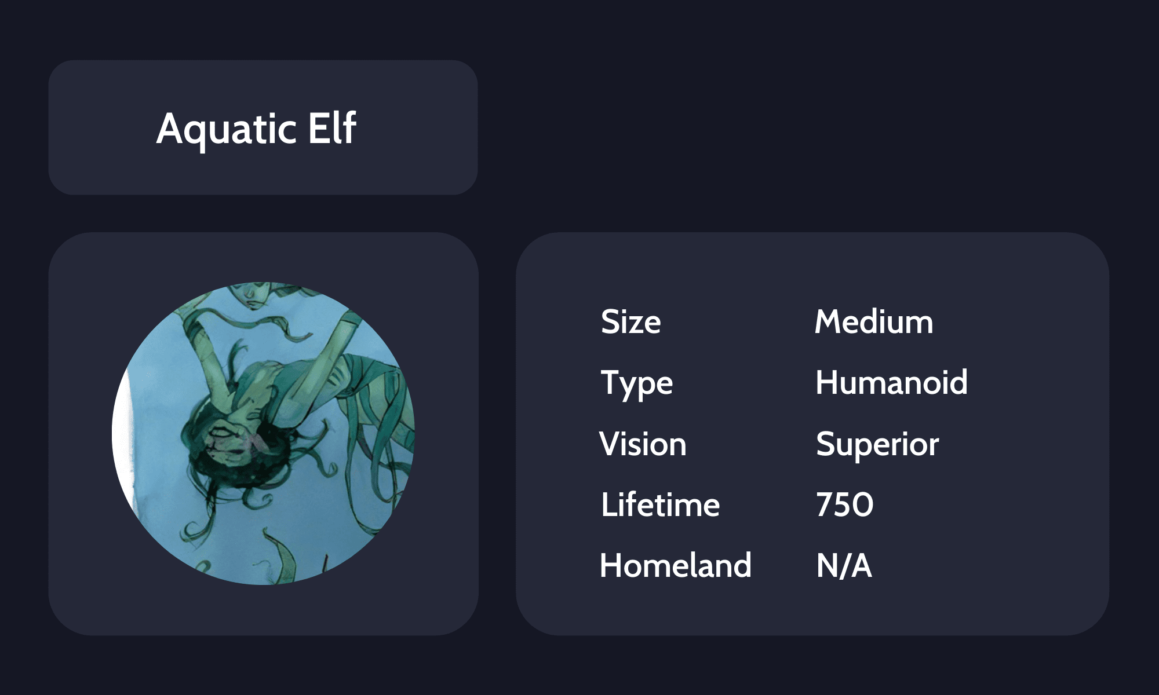Screen dimensions: 1159x695
Task: Click the Vision label
Action: click(x=642, y=444)
